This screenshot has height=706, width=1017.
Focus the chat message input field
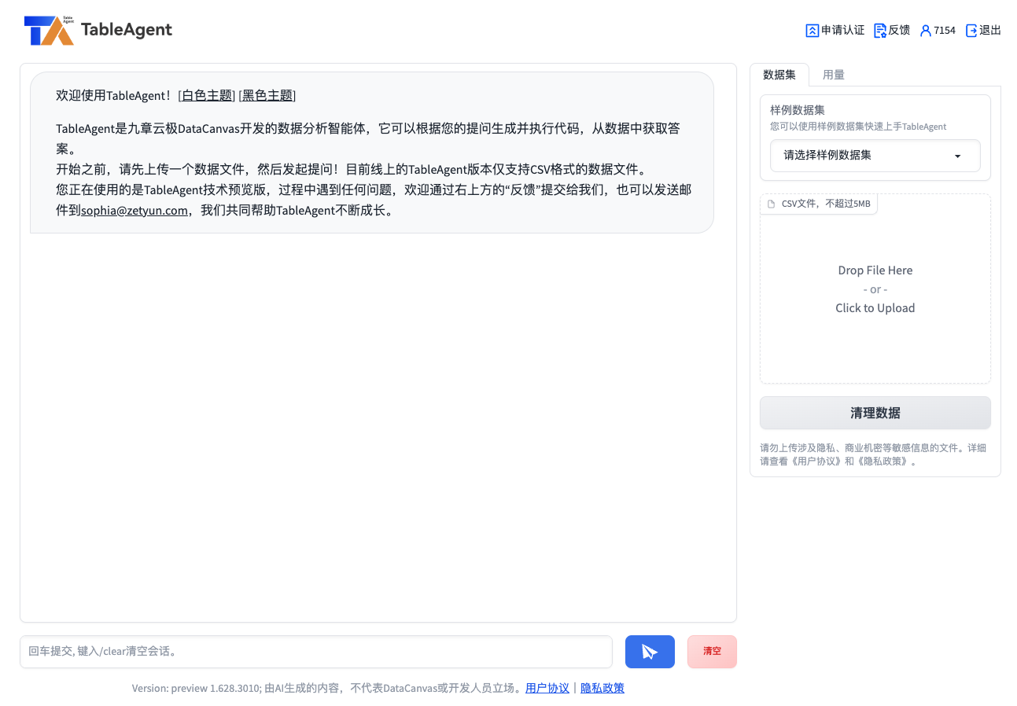316,652
